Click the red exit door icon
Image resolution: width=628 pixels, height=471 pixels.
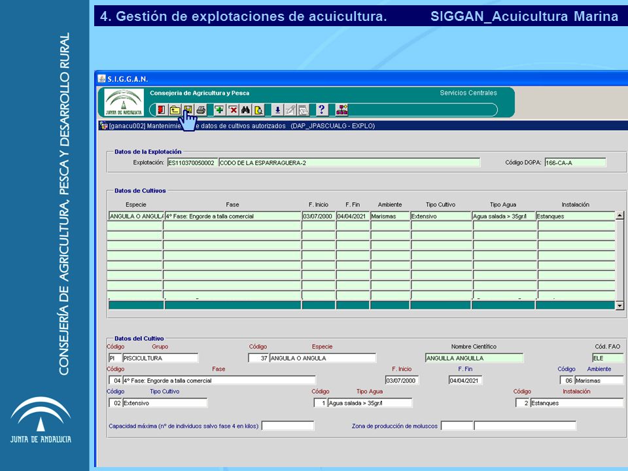click(161, 110)
